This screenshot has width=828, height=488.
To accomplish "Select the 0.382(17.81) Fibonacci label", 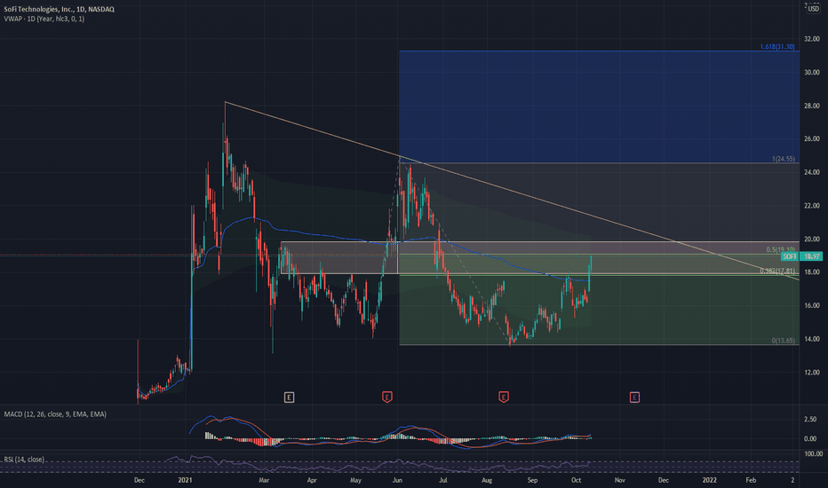I will click(777, 272).
